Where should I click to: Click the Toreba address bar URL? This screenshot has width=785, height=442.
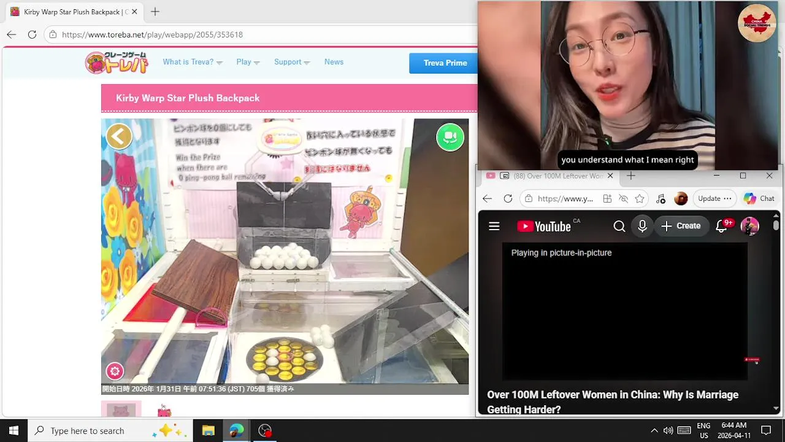(x=152, y=34)
